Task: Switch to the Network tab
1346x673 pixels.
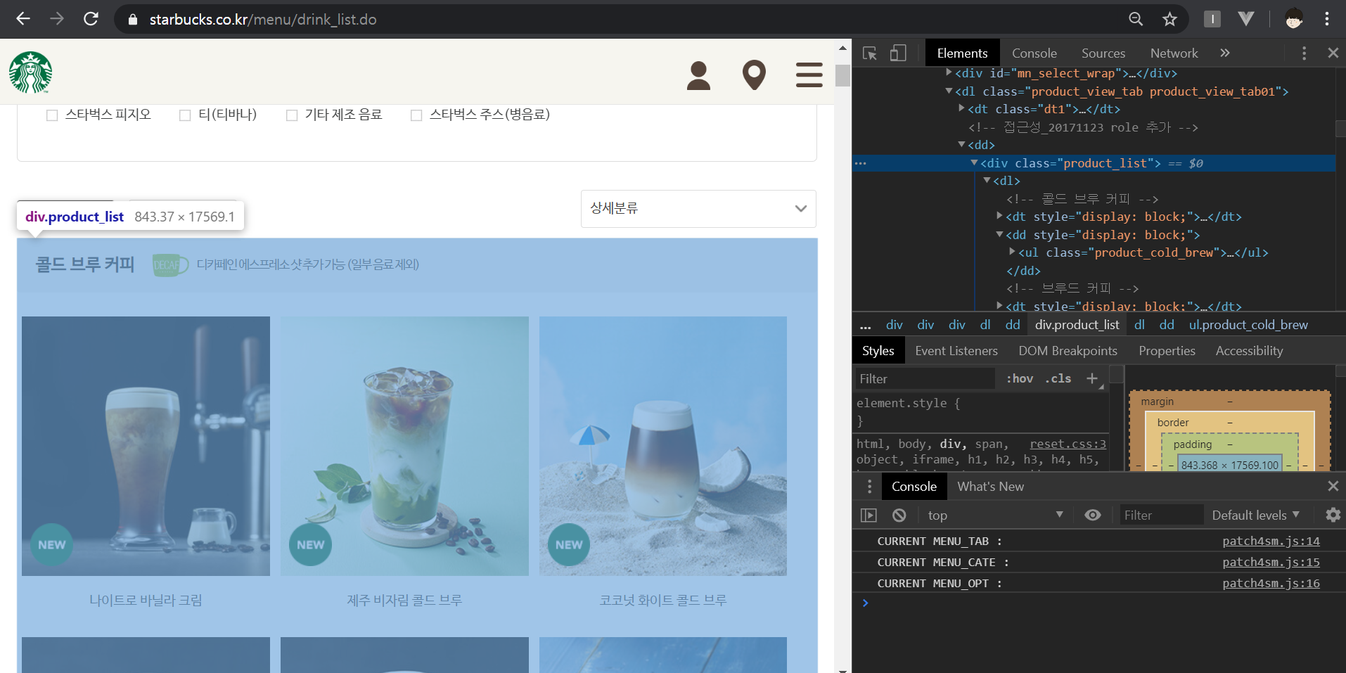Action: click(x=1174, y=53)
